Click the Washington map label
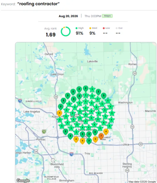This screenshot has height=183, width=157. pyautogui.click(x=125, y=102)
